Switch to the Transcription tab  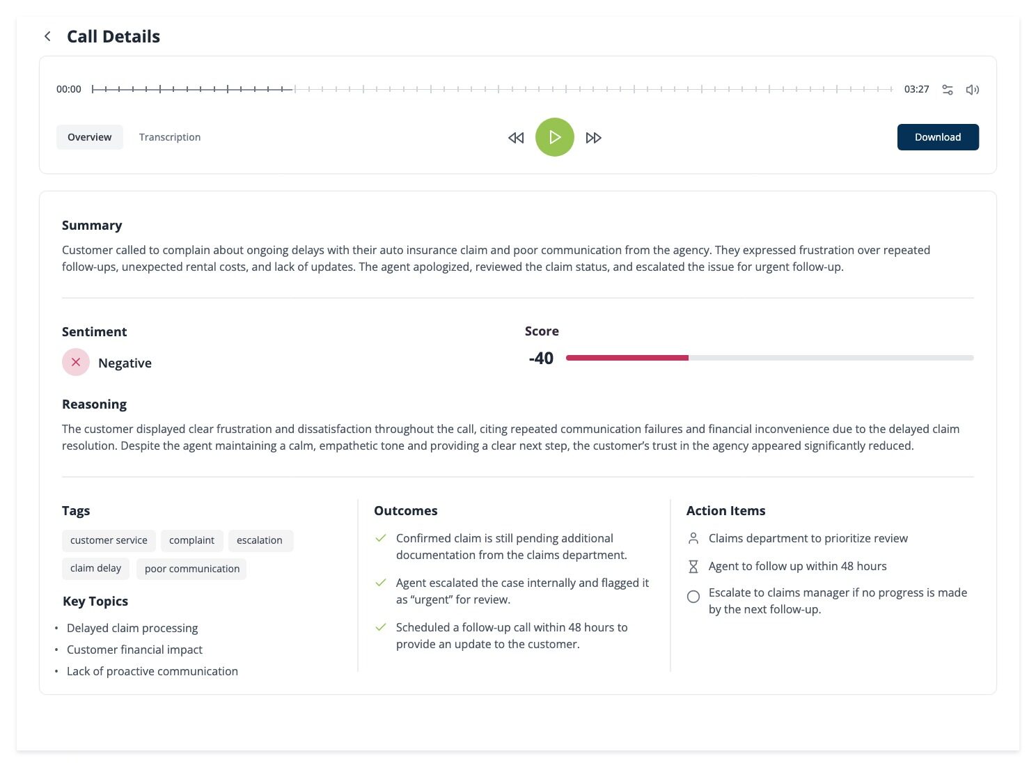click(x=170, y=137)
